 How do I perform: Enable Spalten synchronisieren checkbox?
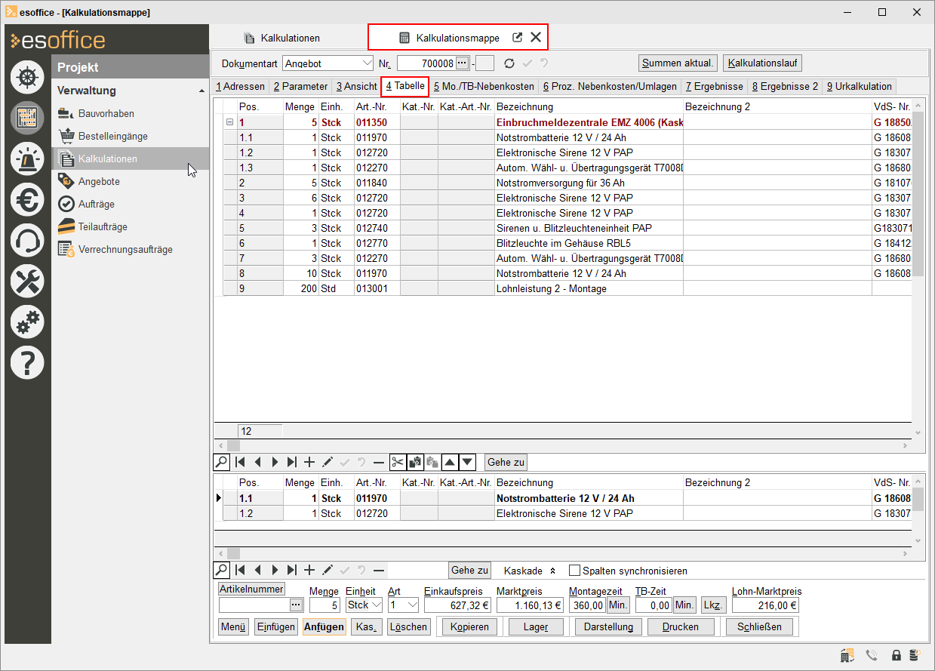(x=574, y=571)
